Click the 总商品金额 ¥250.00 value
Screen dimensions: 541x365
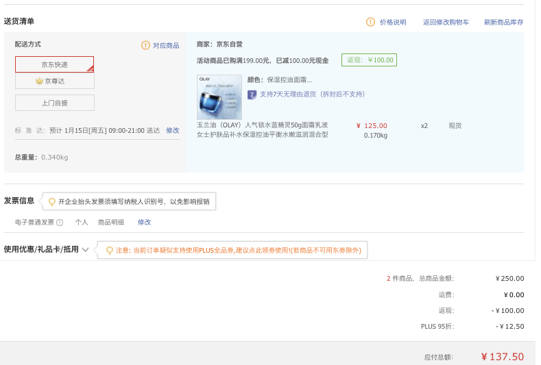(509, 278)
